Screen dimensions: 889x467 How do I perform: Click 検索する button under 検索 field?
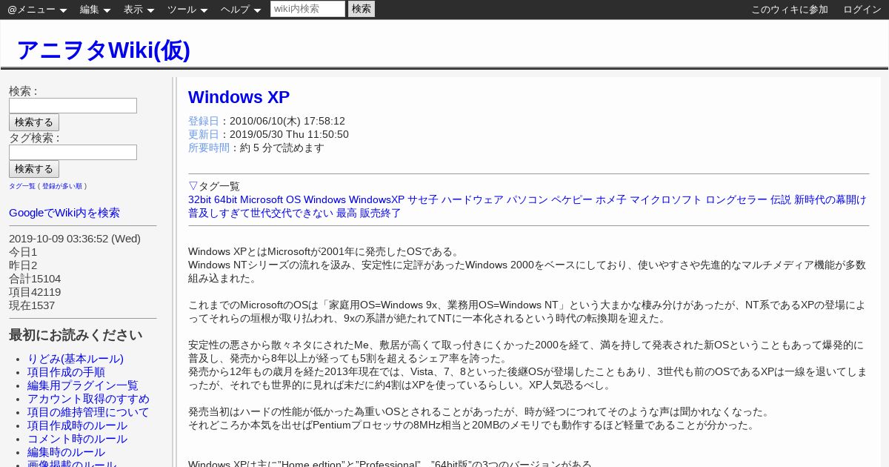point(34,122)
